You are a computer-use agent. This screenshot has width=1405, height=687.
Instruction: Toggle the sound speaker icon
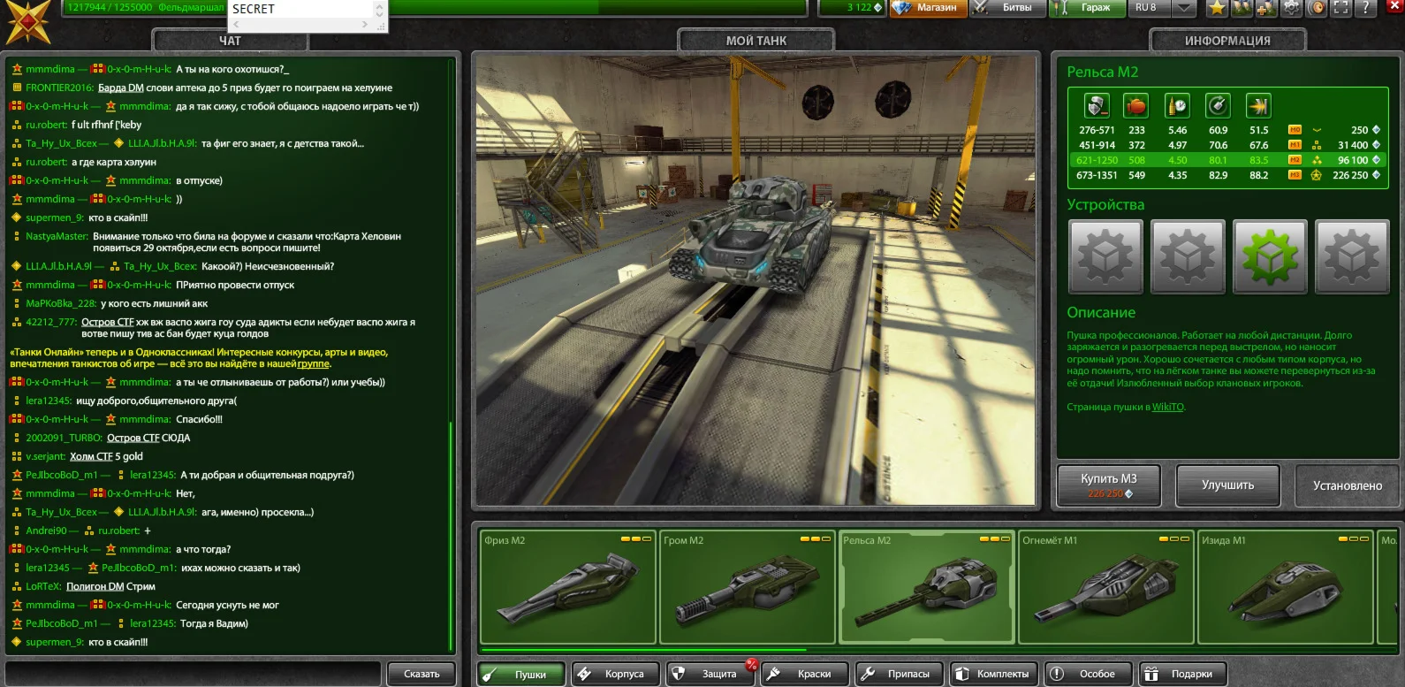click(1317, 8)
